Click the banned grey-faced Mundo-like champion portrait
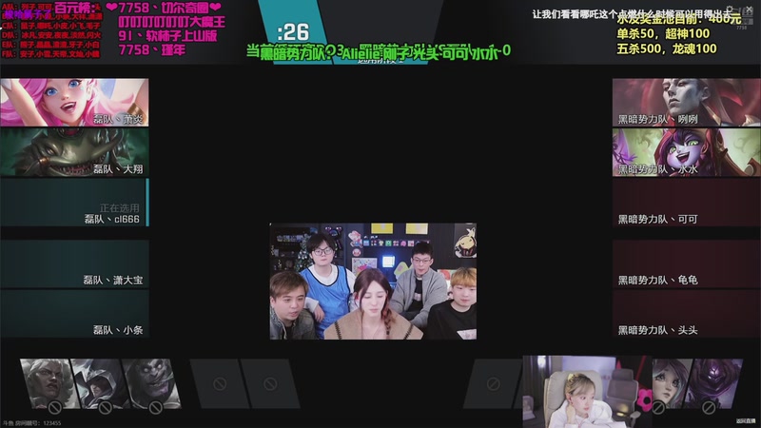The image size is (761, 428). pos(151,384)
